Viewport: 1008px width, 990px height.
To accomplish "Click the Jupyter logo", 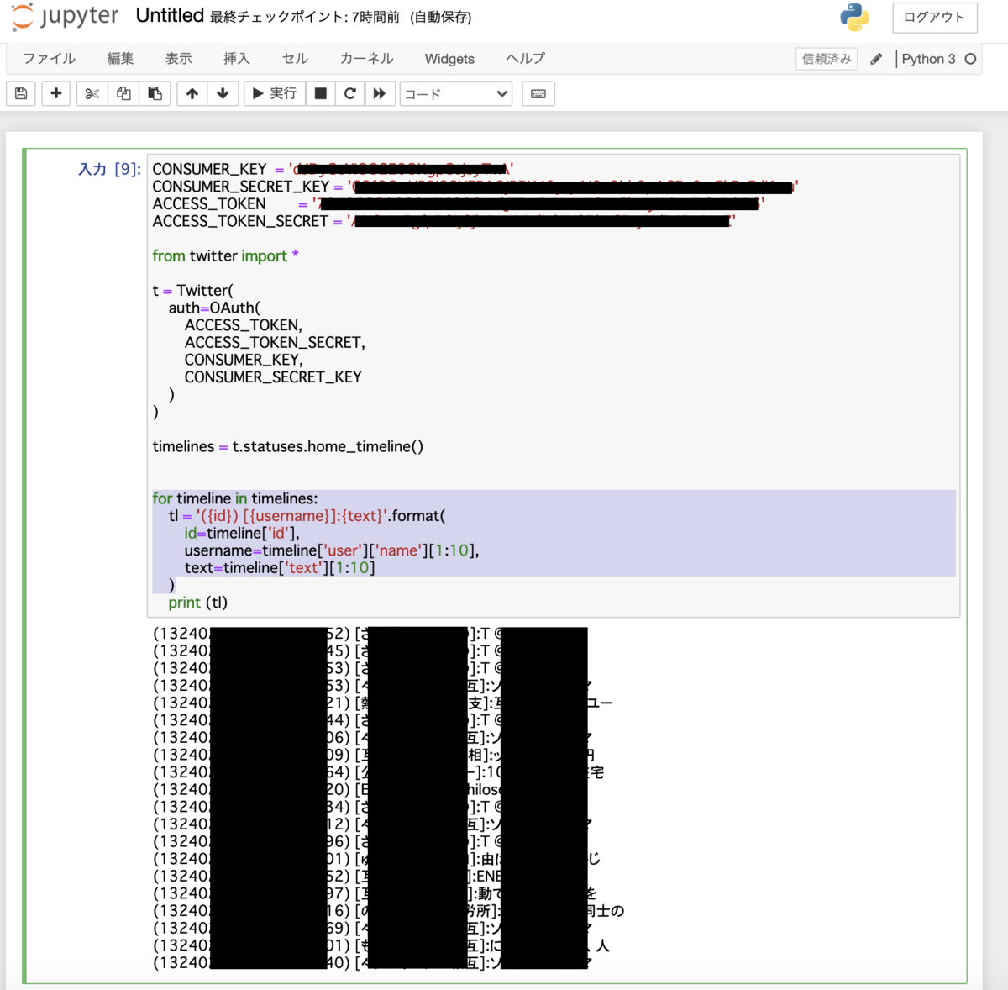I will tap(65, 16).
